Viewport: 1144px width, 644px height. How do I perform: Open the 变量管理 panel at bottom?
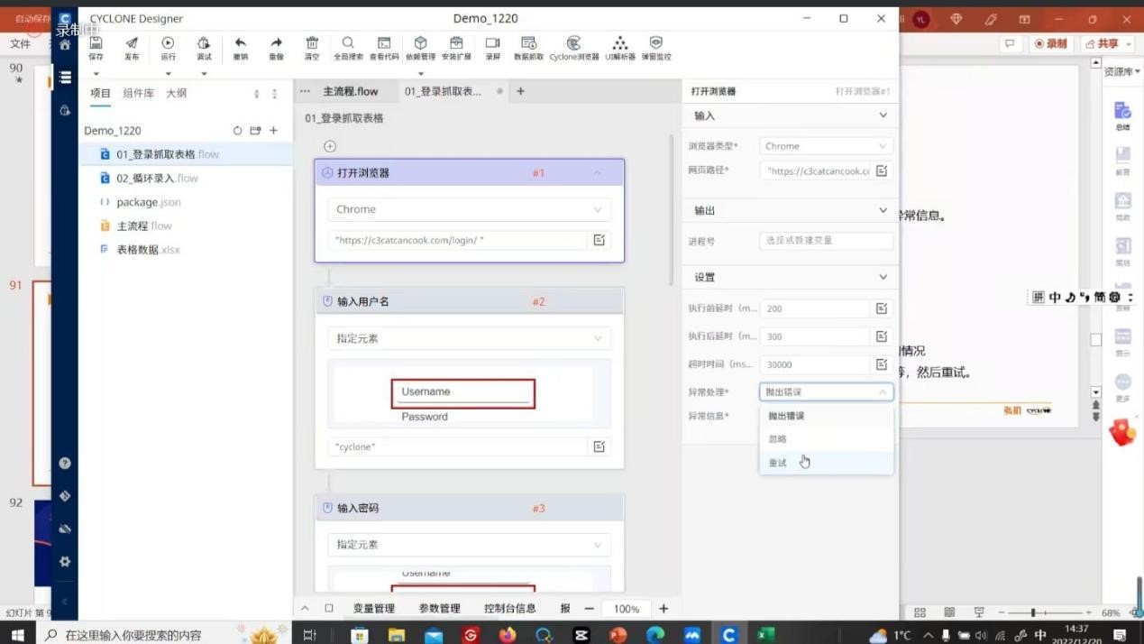[x=374, y=609]
